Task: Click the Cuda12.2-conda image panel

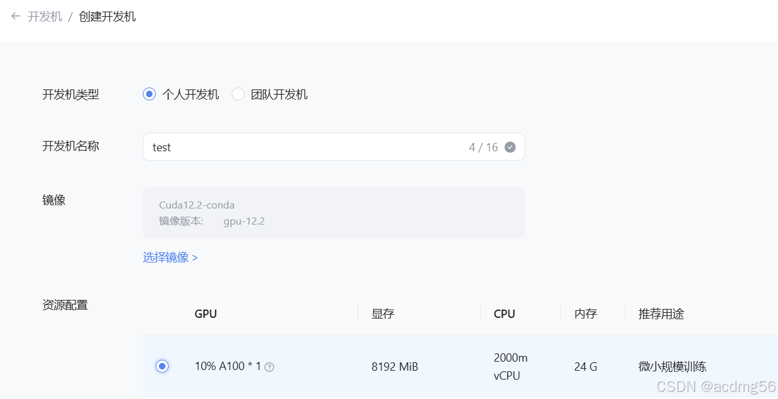Action: [x=333, y=212]
